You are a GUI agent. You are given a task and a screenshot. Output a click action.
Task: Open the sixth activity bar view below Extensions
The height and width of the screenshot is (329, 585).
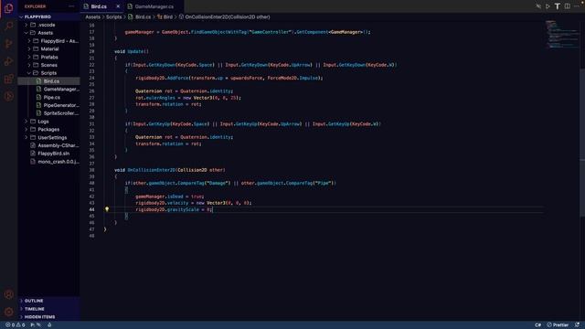click(x=8, y=96)
